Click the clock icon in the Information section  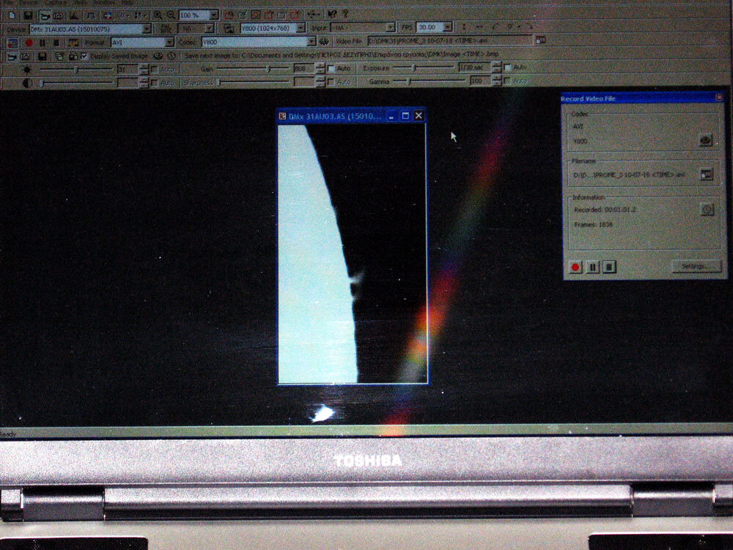tap(706, 210)
